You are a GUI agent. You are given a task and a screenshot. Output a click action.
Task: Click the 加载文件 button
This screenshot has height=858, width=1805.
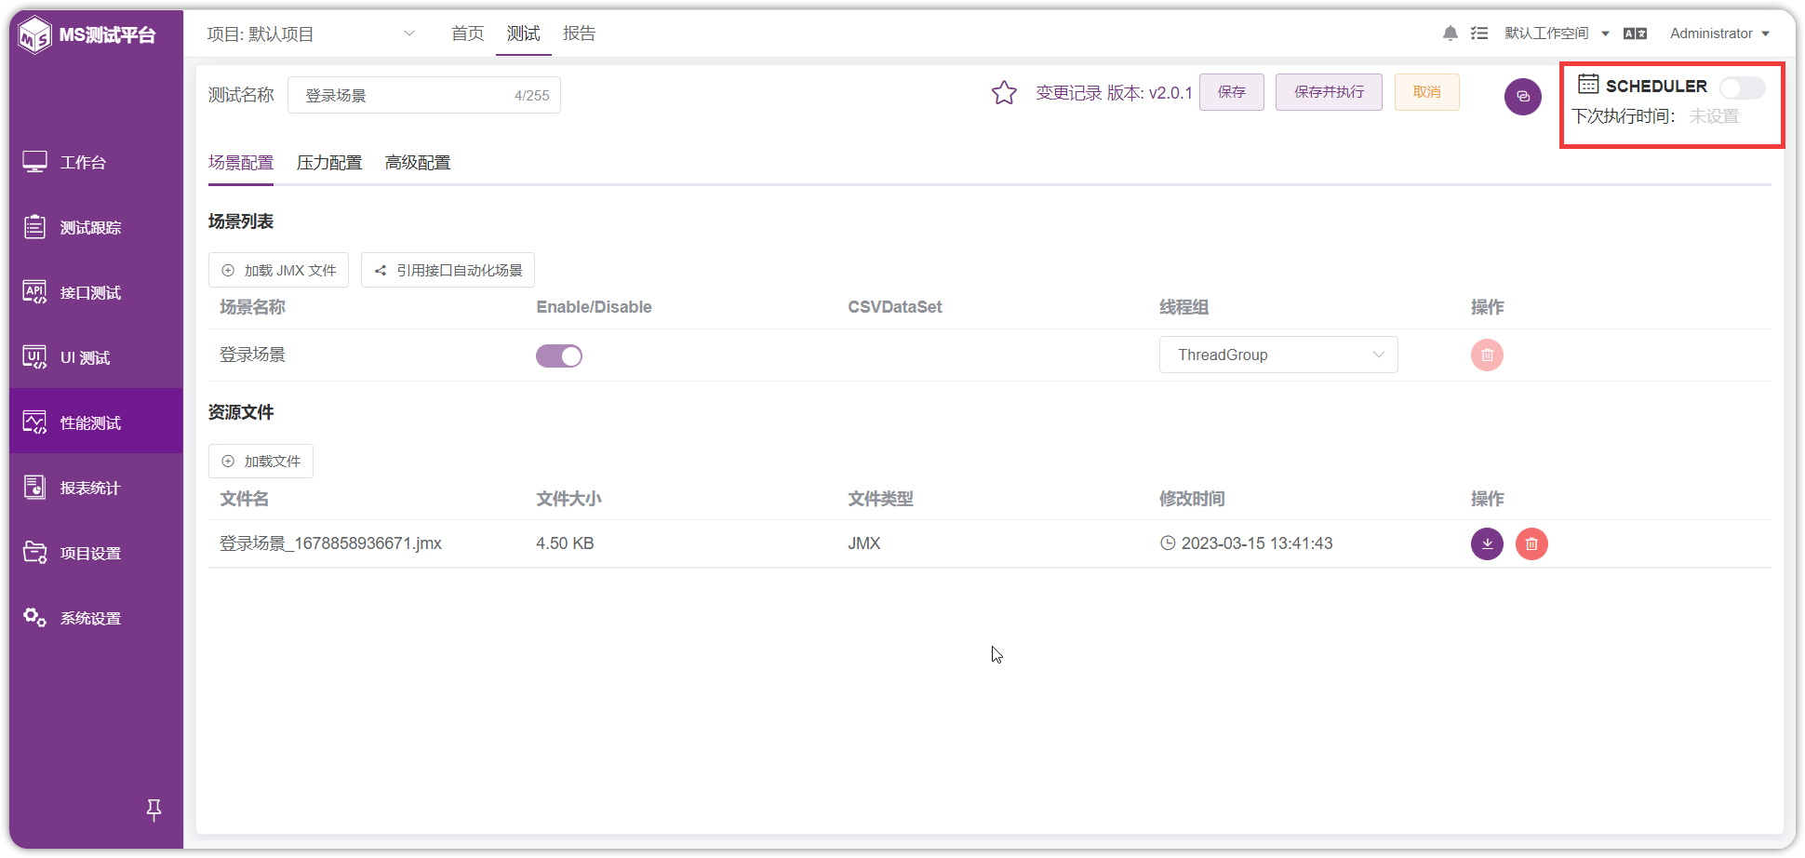(261, 461)
